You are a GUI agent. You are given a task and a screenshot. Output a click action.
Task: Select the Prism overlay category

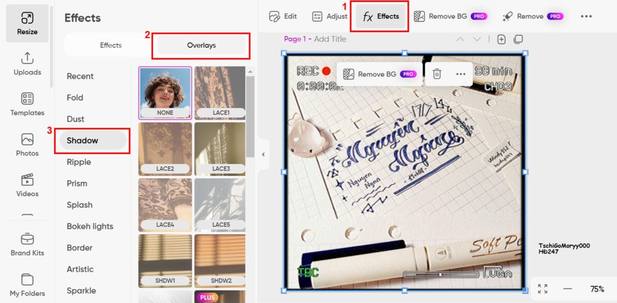click(x=77, y=183)
